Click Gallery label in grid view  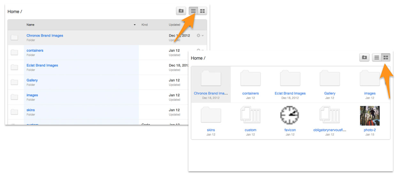coord(330,93)
